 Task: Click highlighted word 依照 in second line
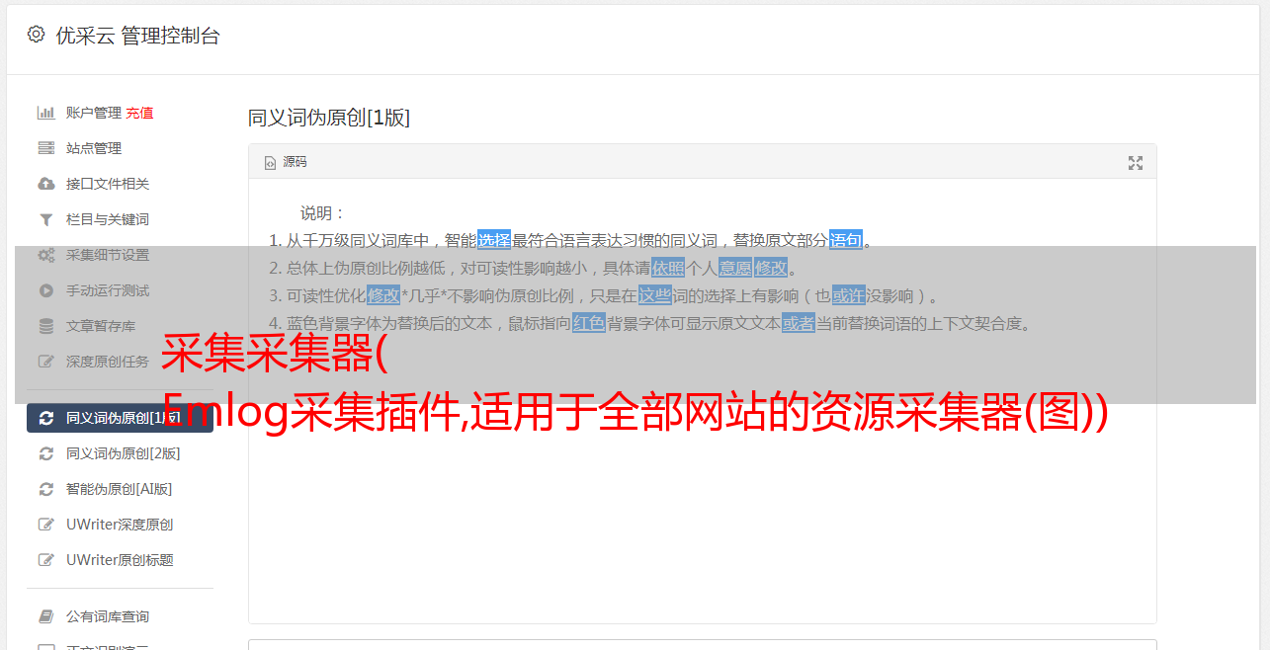point(668,267)
